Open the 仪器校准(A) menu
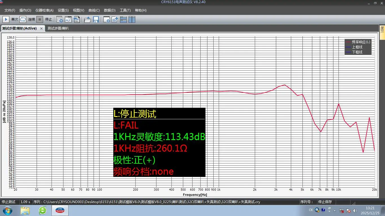385x216 pixels. point(45,10)
